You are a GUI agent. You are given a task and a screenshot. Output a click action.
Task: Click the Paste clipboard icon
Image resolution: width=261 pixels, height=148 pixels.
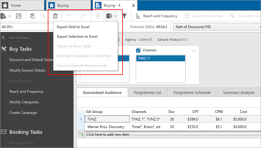pos(55,16)
